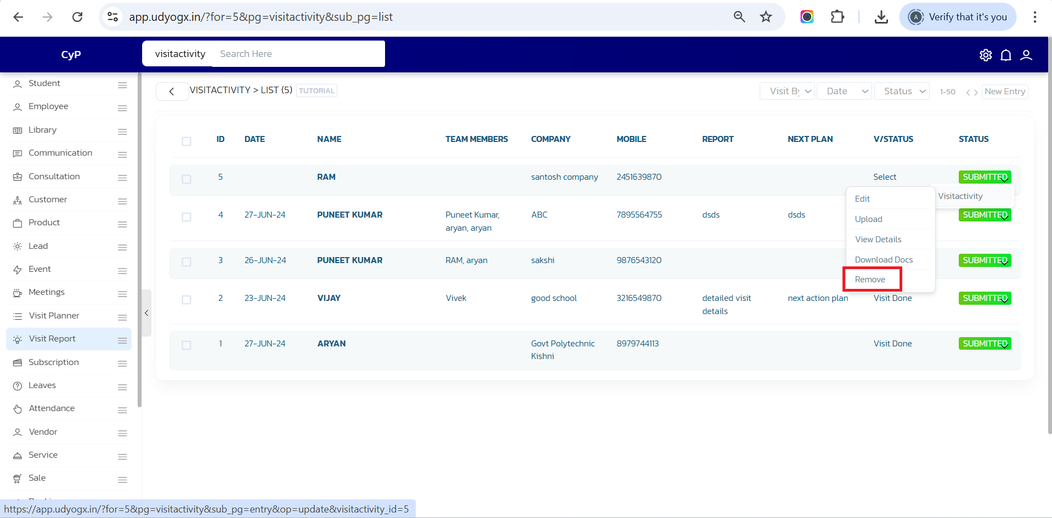Open the notifications bell

1005,55
